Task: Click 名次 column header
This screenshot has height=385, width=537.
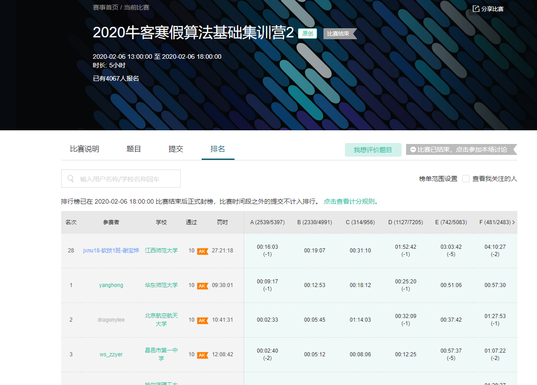Action: click(71, 222)
